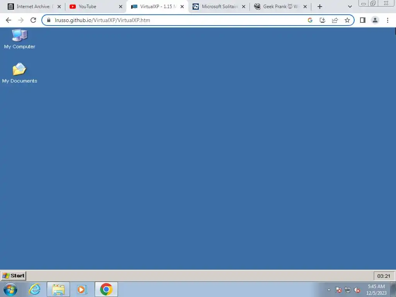Click the Google icon in address bar
Viewport: 396px width, 297px height.
pos(310,20)
